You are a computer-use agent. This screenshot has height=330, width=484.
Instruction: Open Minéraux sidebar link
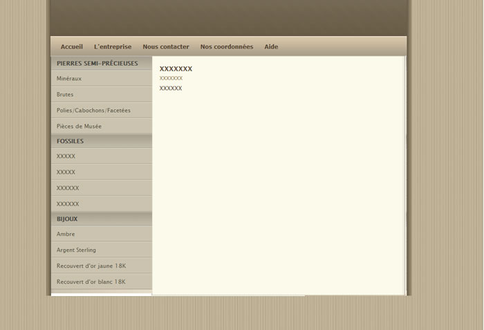102,78
